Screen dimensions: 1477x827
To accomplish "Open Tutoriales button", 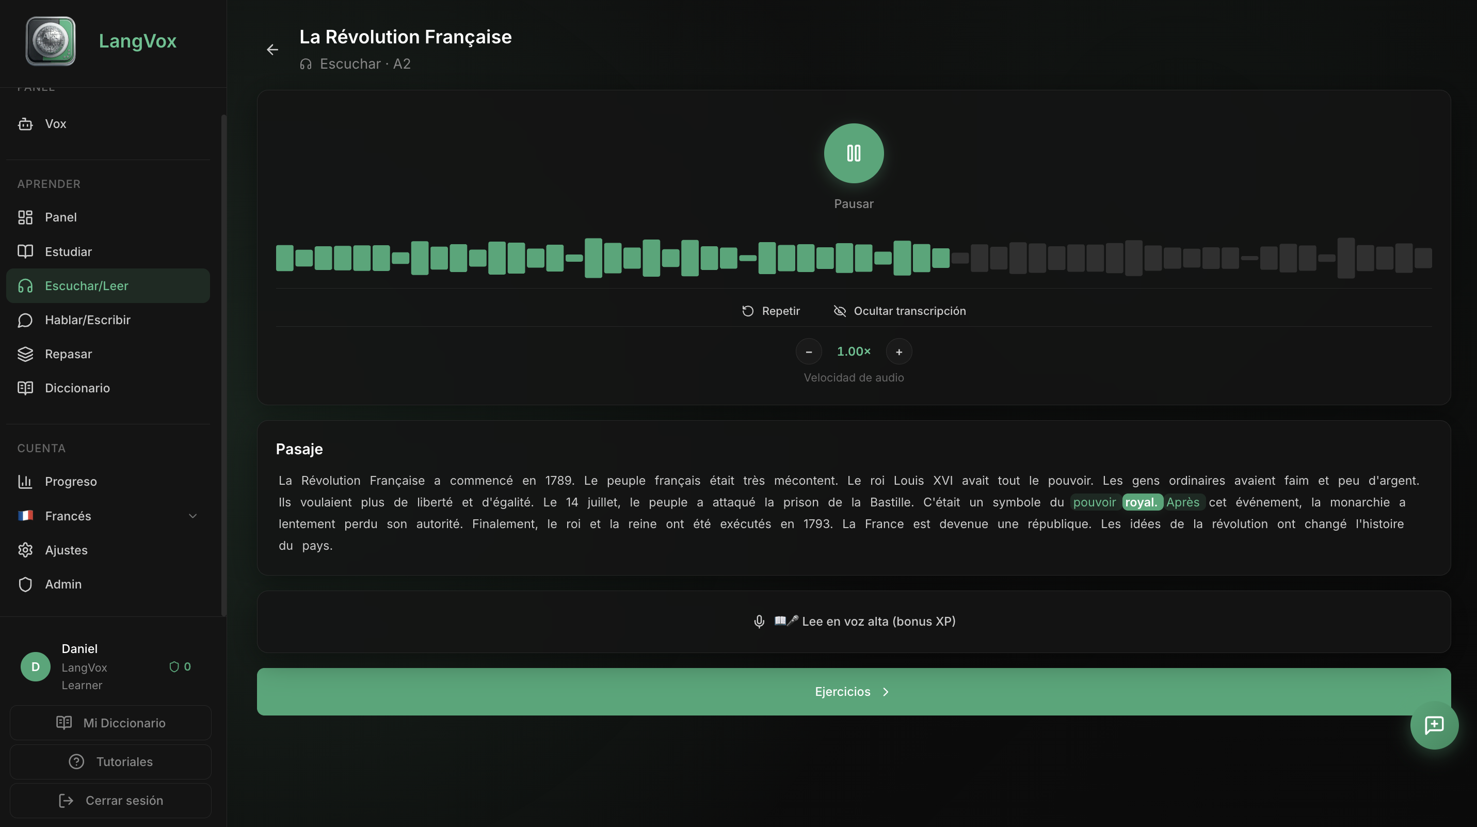I will pos(110,761).
